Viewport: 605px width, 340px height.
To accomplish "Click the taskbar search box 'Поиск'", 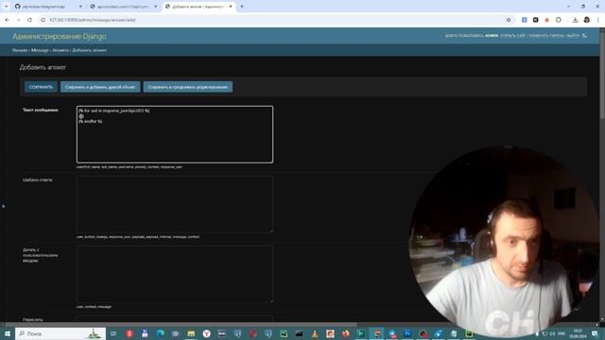I will click(x=60, y=333).
